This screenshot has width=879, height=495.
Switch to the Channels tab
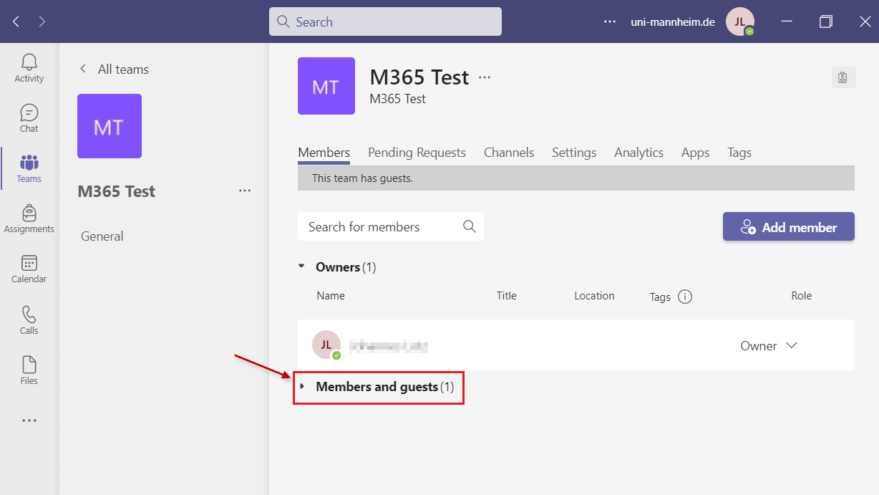(509, 153)
